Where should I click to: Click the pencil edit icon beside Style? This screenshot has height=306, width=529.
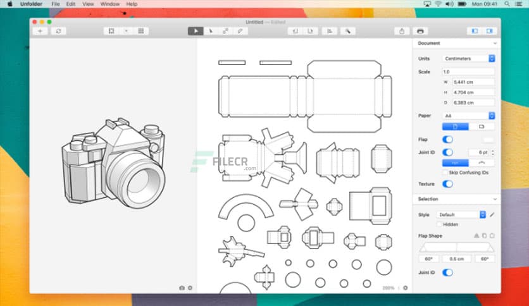(492, 215)
